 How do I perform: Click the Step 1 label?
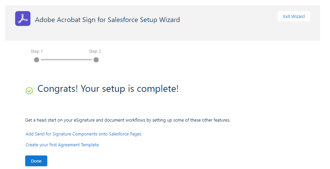click(x=37, y=51)
